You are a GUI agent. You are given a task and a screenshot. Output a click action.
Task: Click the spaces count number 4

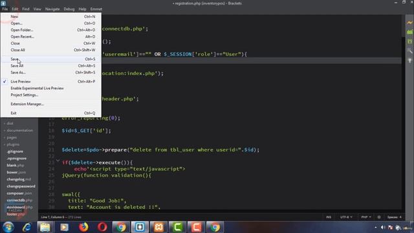click(x=400, y=217)
